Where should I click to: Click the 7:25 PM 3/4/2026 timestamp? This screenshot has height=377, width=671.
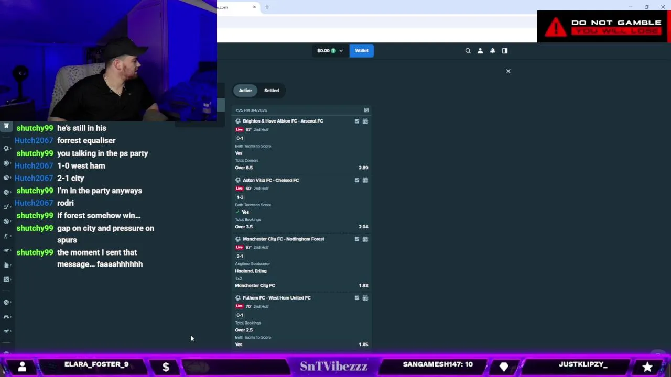pyautogui.click(x=251, y=110)
